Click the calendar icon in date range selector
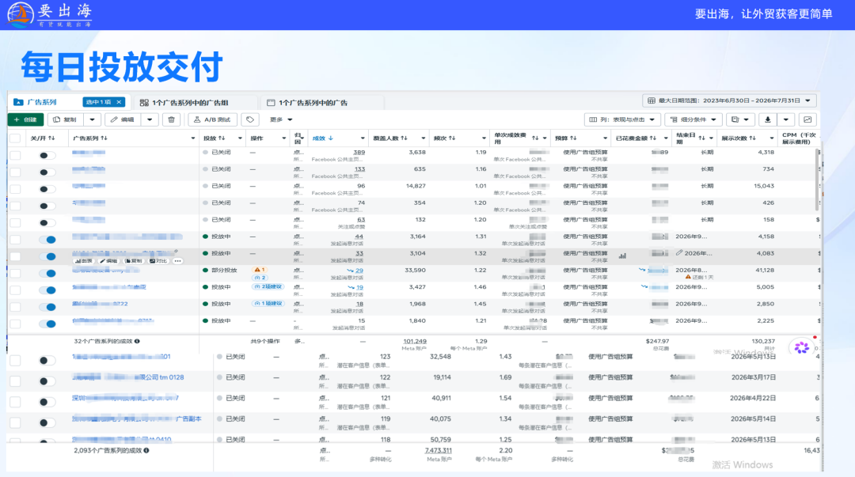 (651, 100)
